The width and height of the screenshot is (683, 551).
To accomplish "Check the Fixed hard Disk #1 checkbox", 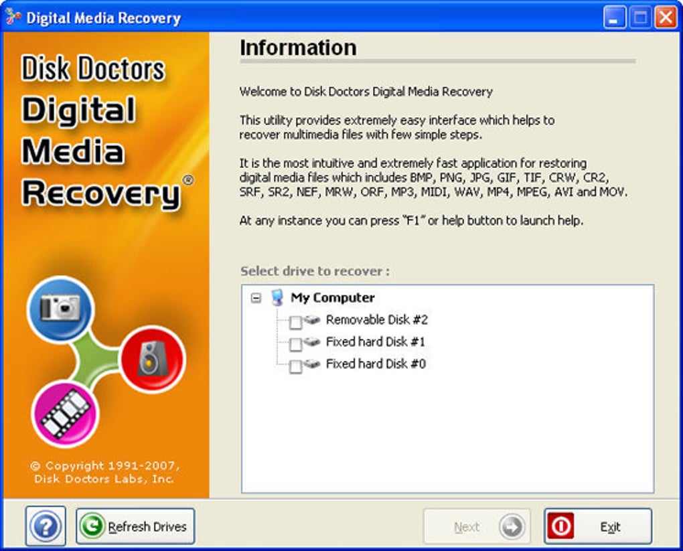I will [295, 345].
